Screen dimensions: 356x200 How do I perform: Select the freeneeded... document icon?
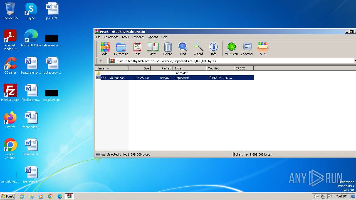(x=31, y=120)
